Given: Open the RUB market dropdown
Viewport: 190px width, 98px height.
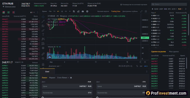Looking at the screenshot, I should tap(180, 9).
